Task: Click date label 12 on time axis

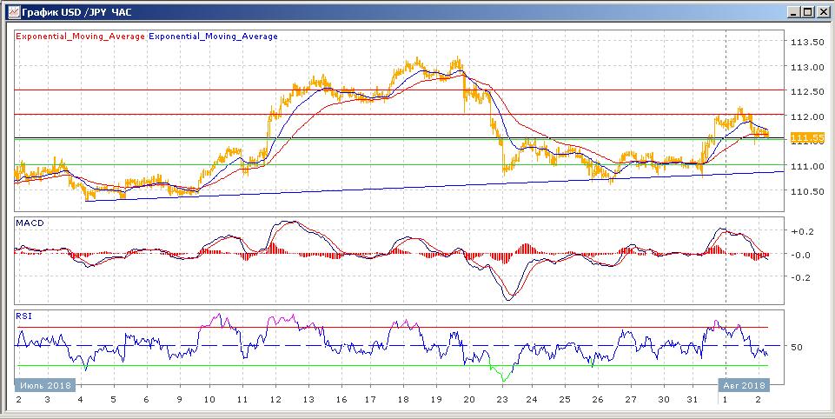Action: [275, 399]
